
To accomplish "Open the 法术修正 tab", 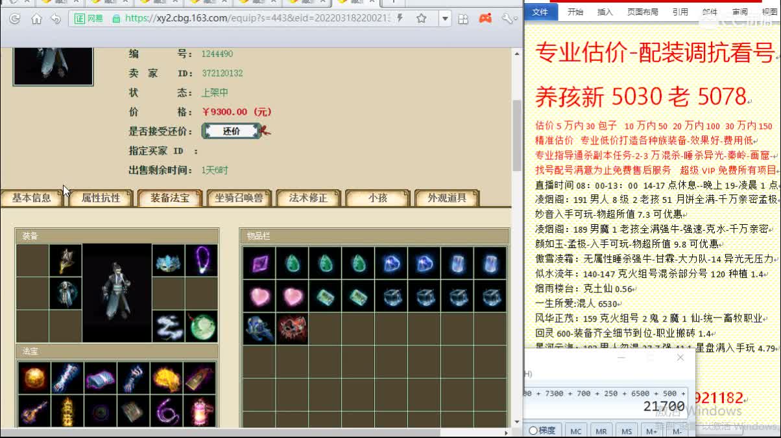I will [x=308, y=198].
